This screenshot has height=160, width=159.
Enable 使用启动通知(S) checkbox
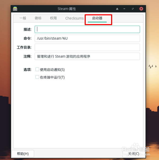click(x=37, y=69)
